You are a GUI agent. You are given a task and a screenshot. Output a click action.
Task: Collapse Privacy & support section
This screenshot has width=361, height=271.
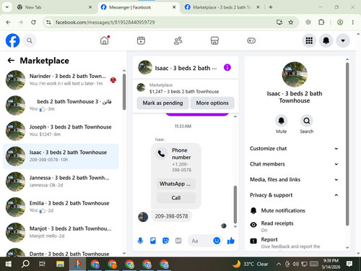(x=294, y=195)
